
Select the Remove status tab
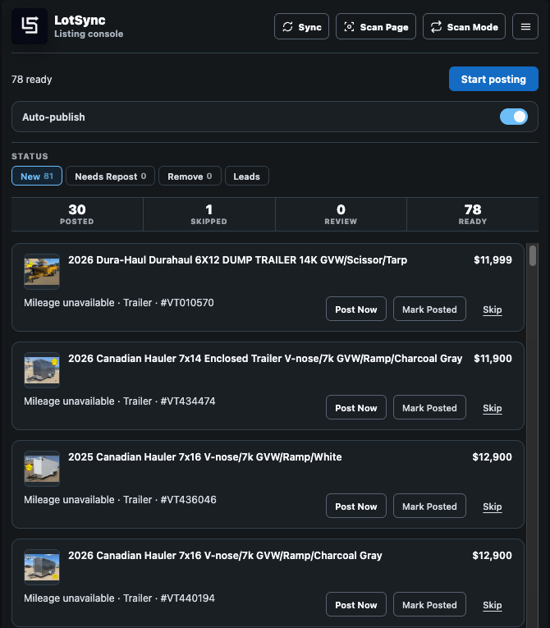click(190, 176)
